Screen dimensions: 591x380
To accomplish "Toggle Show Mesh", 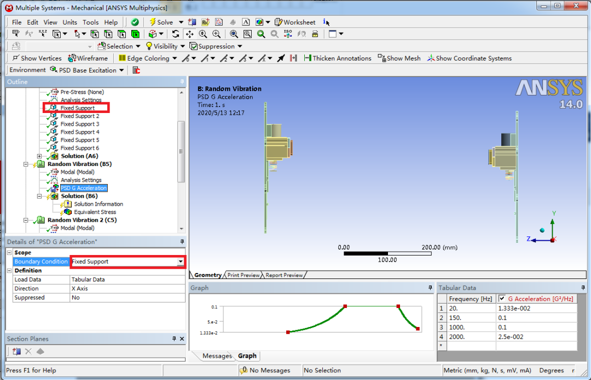I will 399,58.
